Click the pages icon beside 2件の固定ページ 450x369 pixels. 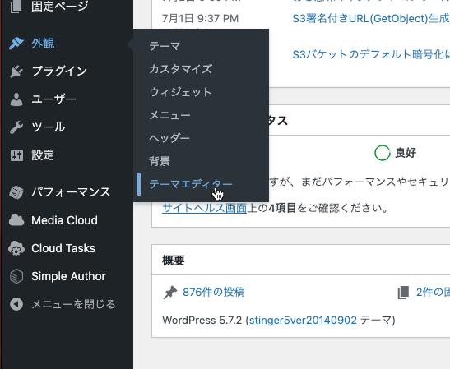pos(403,293)
